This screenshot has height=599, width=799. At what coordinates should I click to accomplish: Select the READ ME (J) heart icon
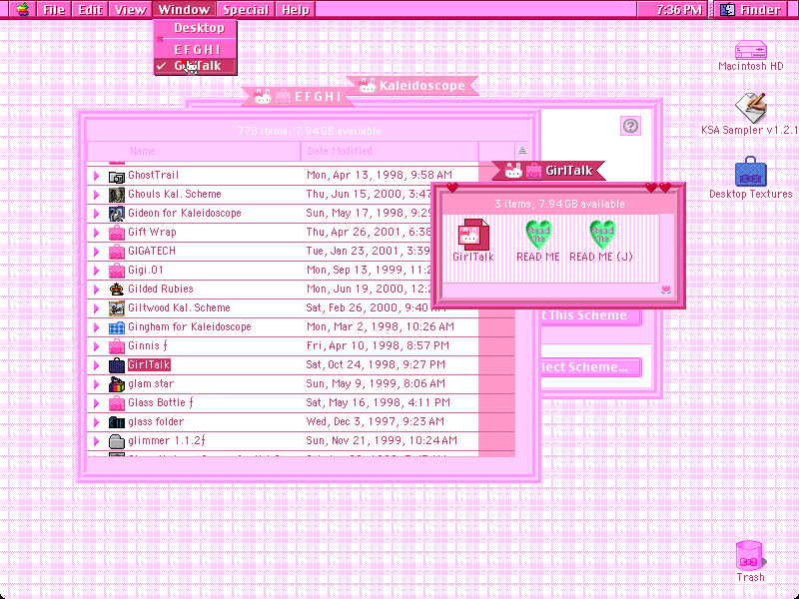[602, 235]
